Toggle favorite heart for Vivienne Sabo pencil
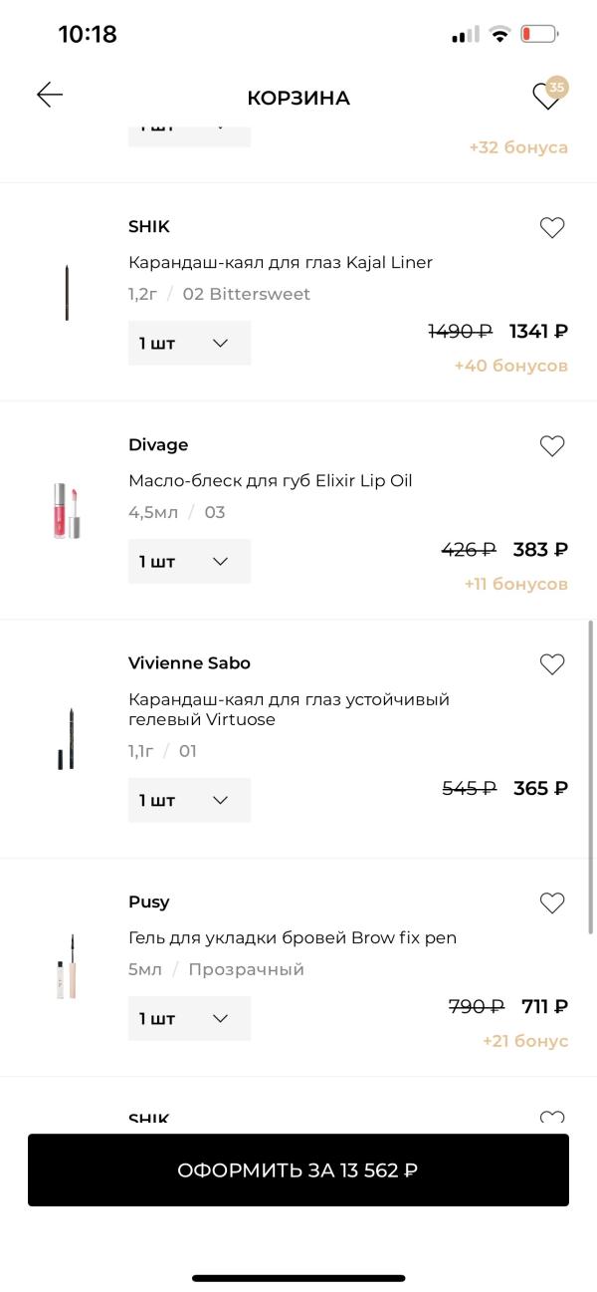The width and height of the screenshot is (597, 1292). click(x=552, y=664)
